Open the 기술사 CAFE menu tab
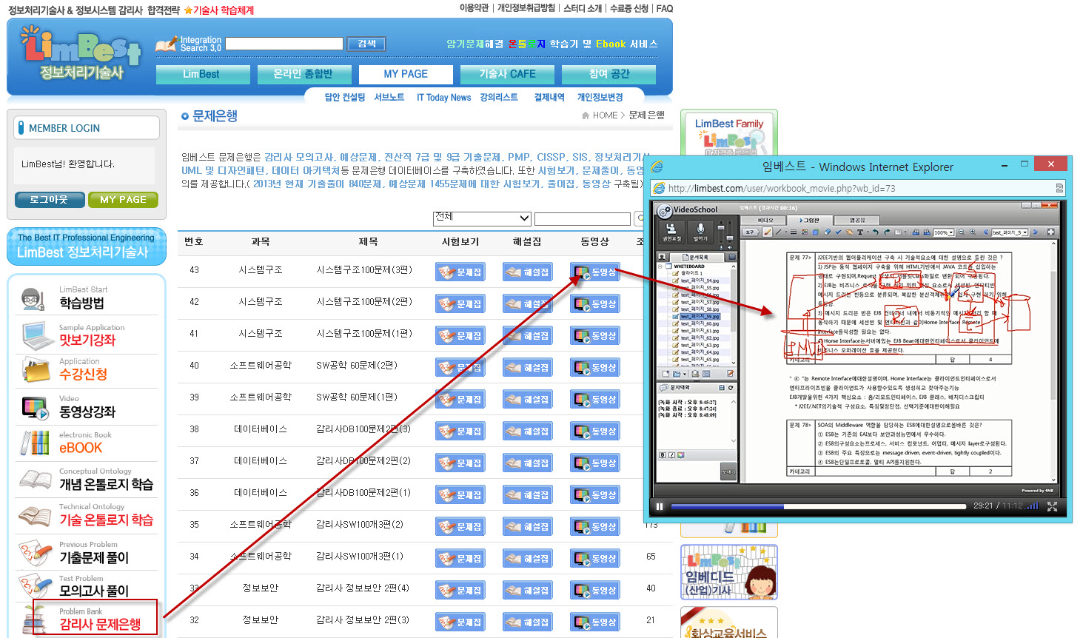Viewport: 1083px width, 638px height. click(x=507, y=74)
